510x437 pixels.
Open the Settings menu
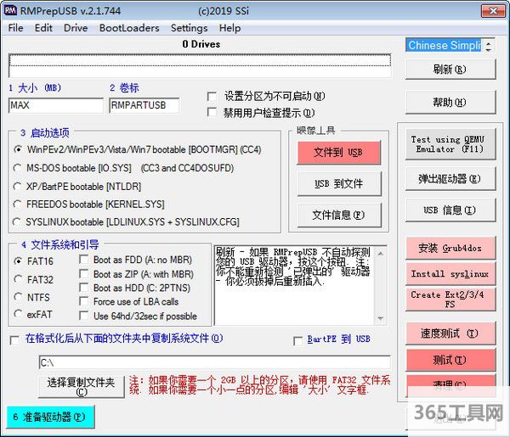(x=189, y=28)
